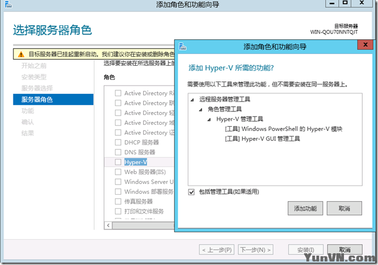Viewport: 378px width, 265px height.
Task: Click the roles list horizontal scrollbar track
Action: coord(143,225)
